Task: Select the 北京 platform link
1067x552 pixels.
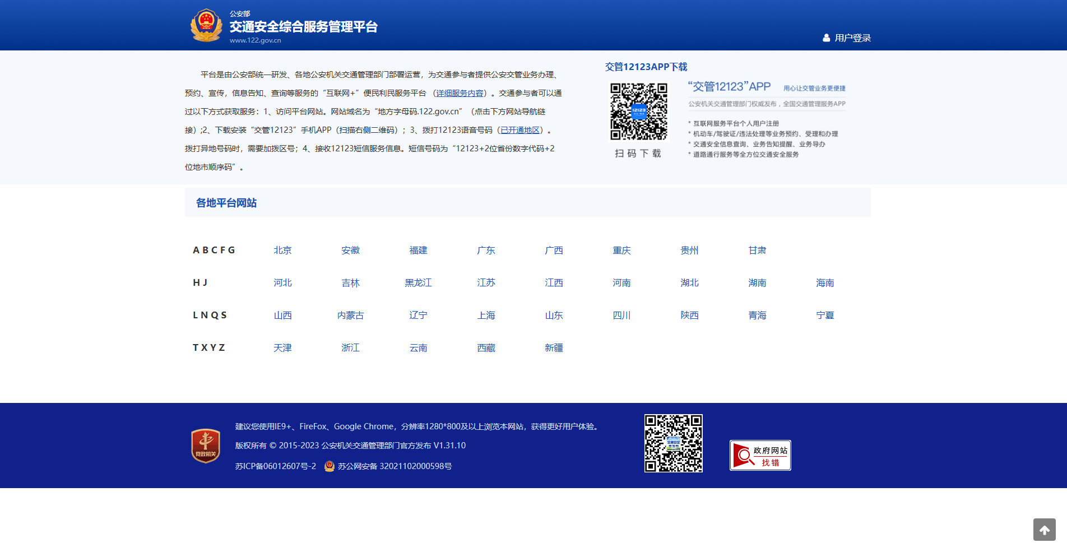Action: point(282,251)
